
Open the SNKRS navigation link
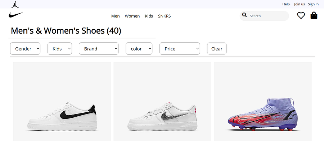click(165, 16)
